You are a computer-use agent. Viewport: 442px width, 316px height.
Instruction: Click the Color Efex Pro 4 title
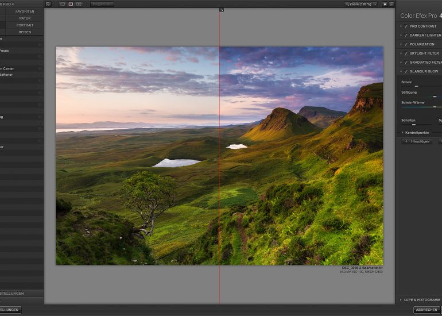click(421, 16)
